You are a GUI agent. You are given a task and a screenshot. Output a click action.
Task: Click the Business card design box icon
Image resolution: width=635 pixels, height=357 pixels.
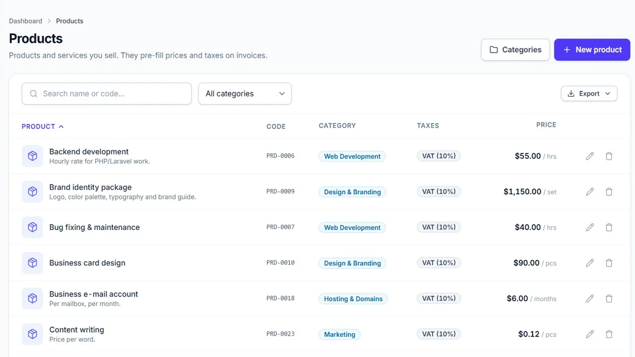32,263
